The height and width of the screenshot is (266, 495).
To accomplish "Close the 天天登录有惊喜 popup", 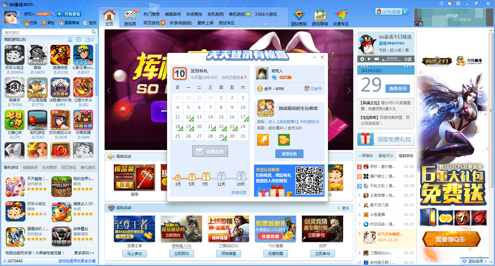I will point(322,57).
